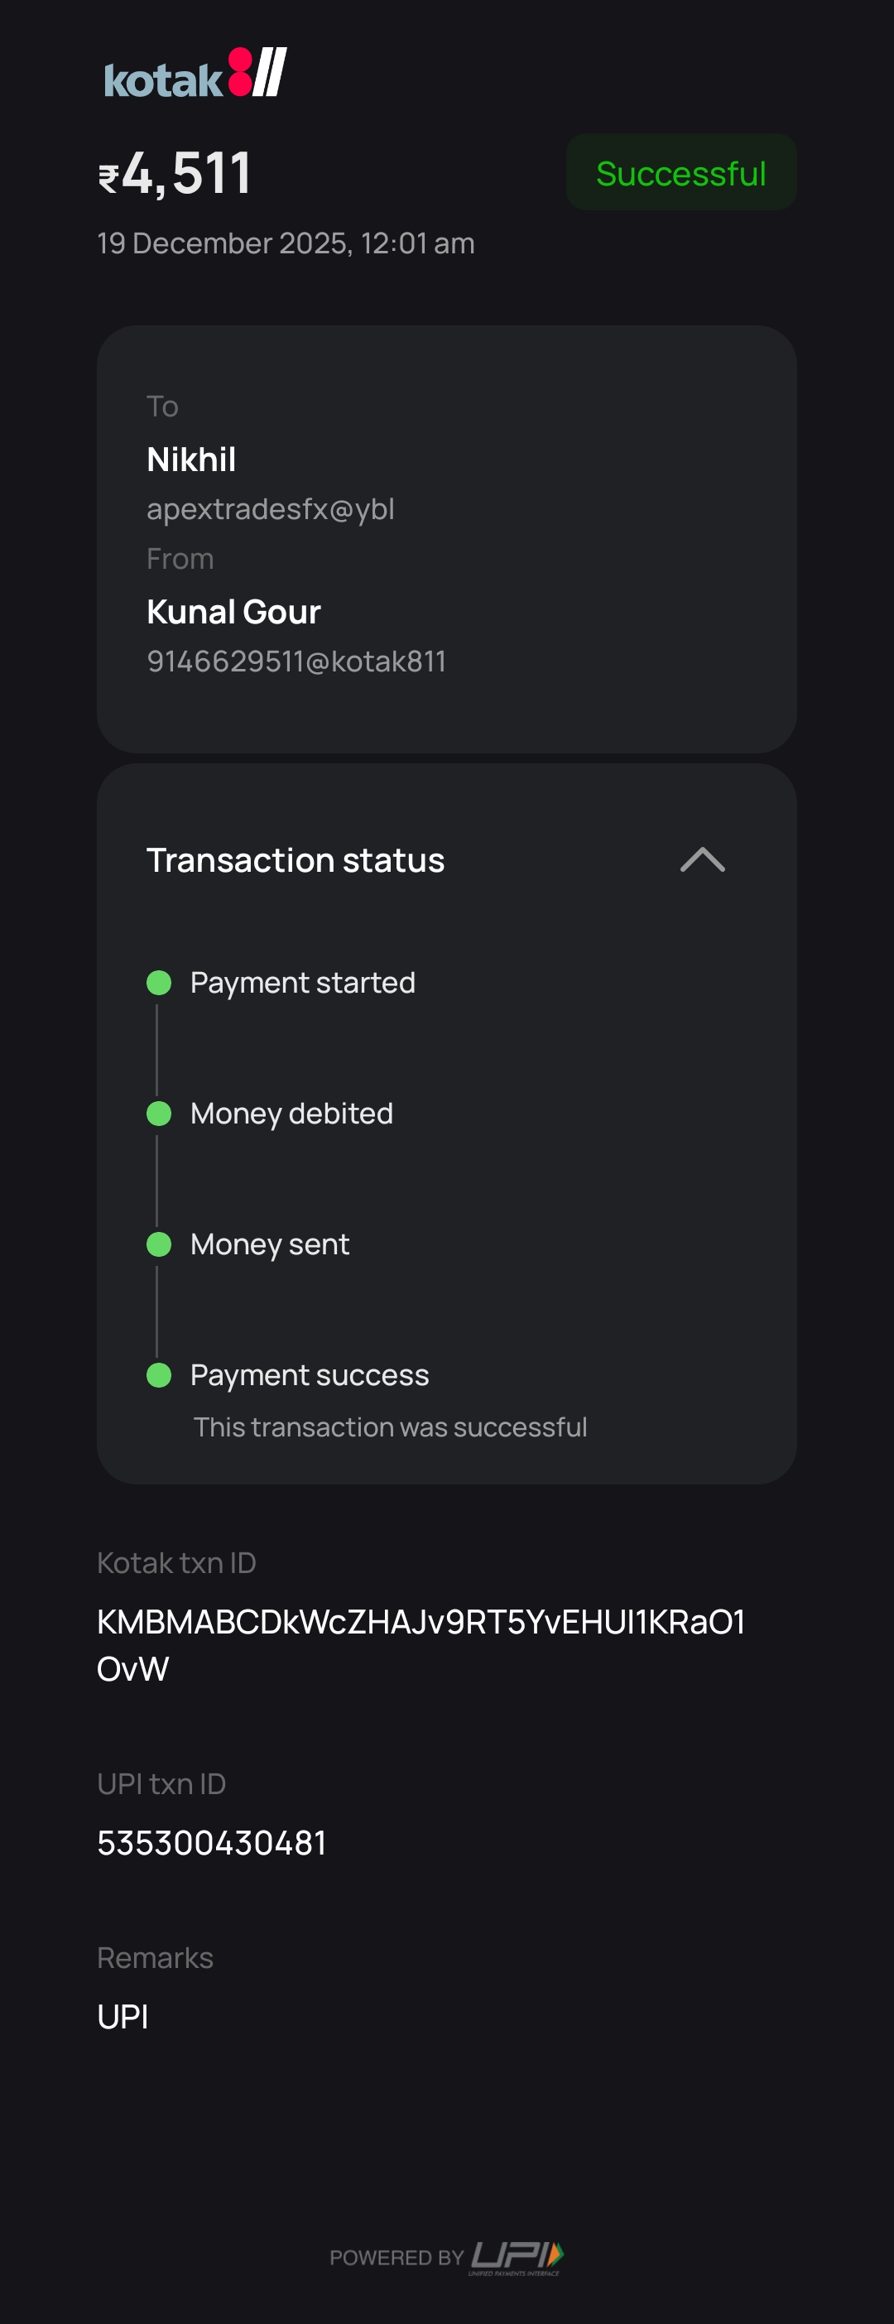Click the Payment started green dot

pyautogui.click(x=159, y=983)
